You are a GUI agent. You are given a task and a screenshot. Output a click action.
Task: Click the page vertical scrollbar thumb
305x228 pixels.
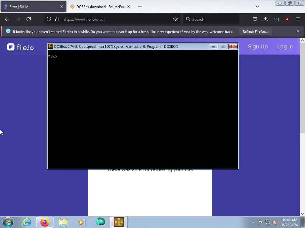point(302,88)
